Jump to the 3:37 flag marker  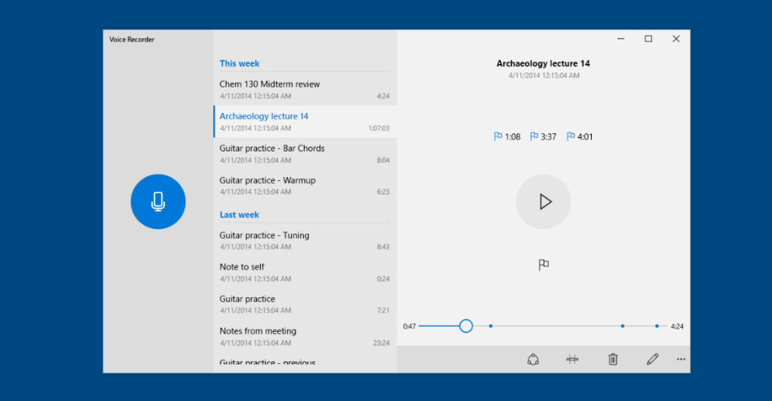543,136
